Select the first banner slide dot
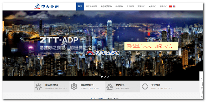 102,77
